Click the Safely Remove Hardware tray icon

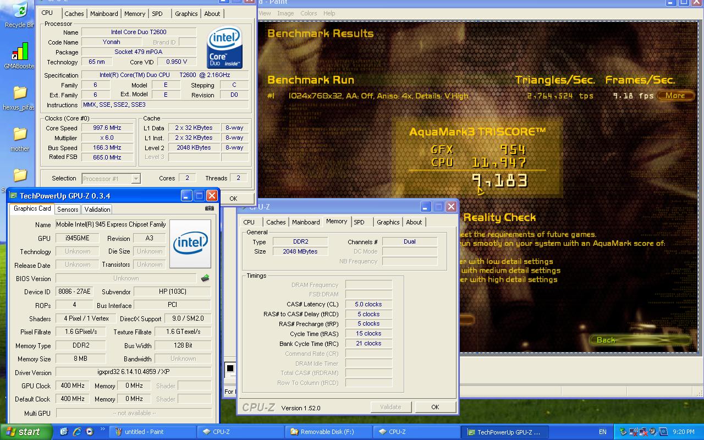(623, 432)
